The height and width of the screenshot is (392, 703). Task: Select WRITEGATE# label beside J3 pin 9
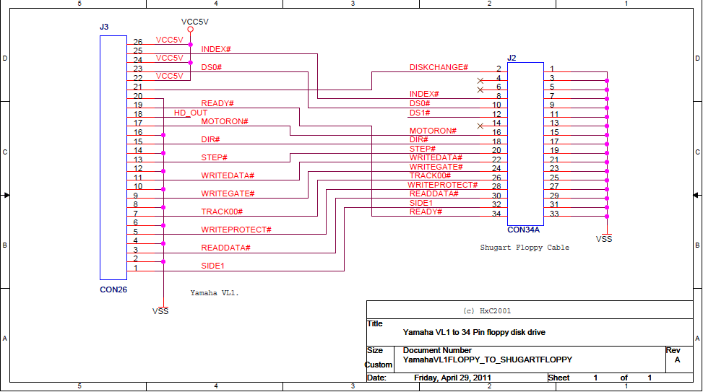228,193
